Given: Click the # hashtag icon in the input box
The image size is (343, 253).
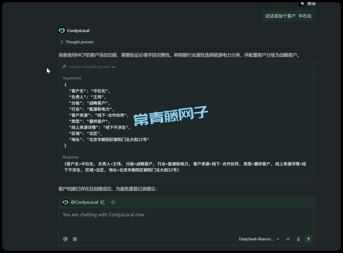Looking at the screenshot, I should tap(75, 239).
